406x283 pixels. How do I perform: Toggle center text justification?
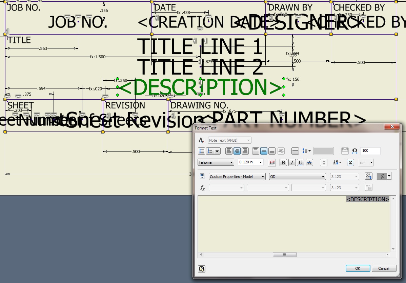pos(237,151)
